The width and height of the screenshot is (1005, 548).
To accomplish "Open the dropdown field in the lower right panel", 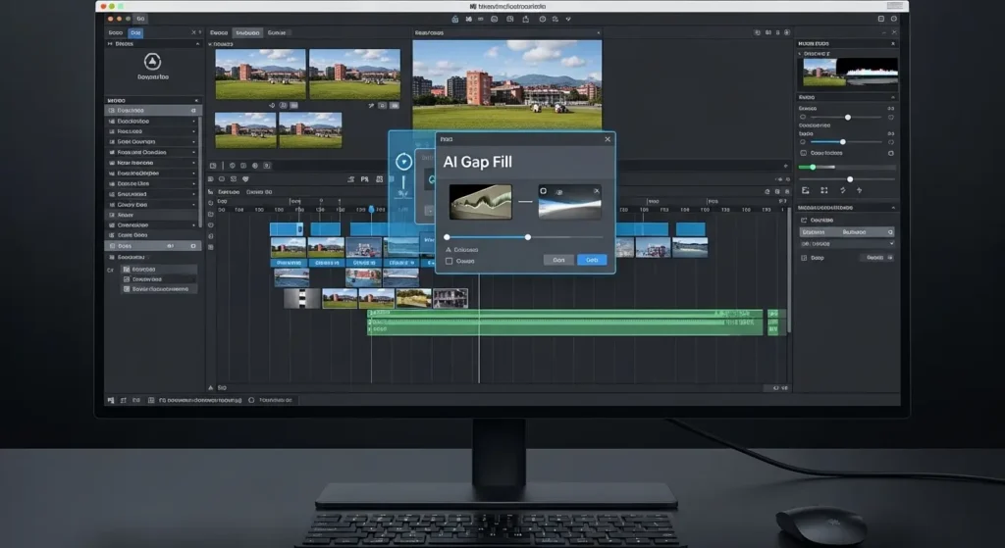I will [846, 244].
